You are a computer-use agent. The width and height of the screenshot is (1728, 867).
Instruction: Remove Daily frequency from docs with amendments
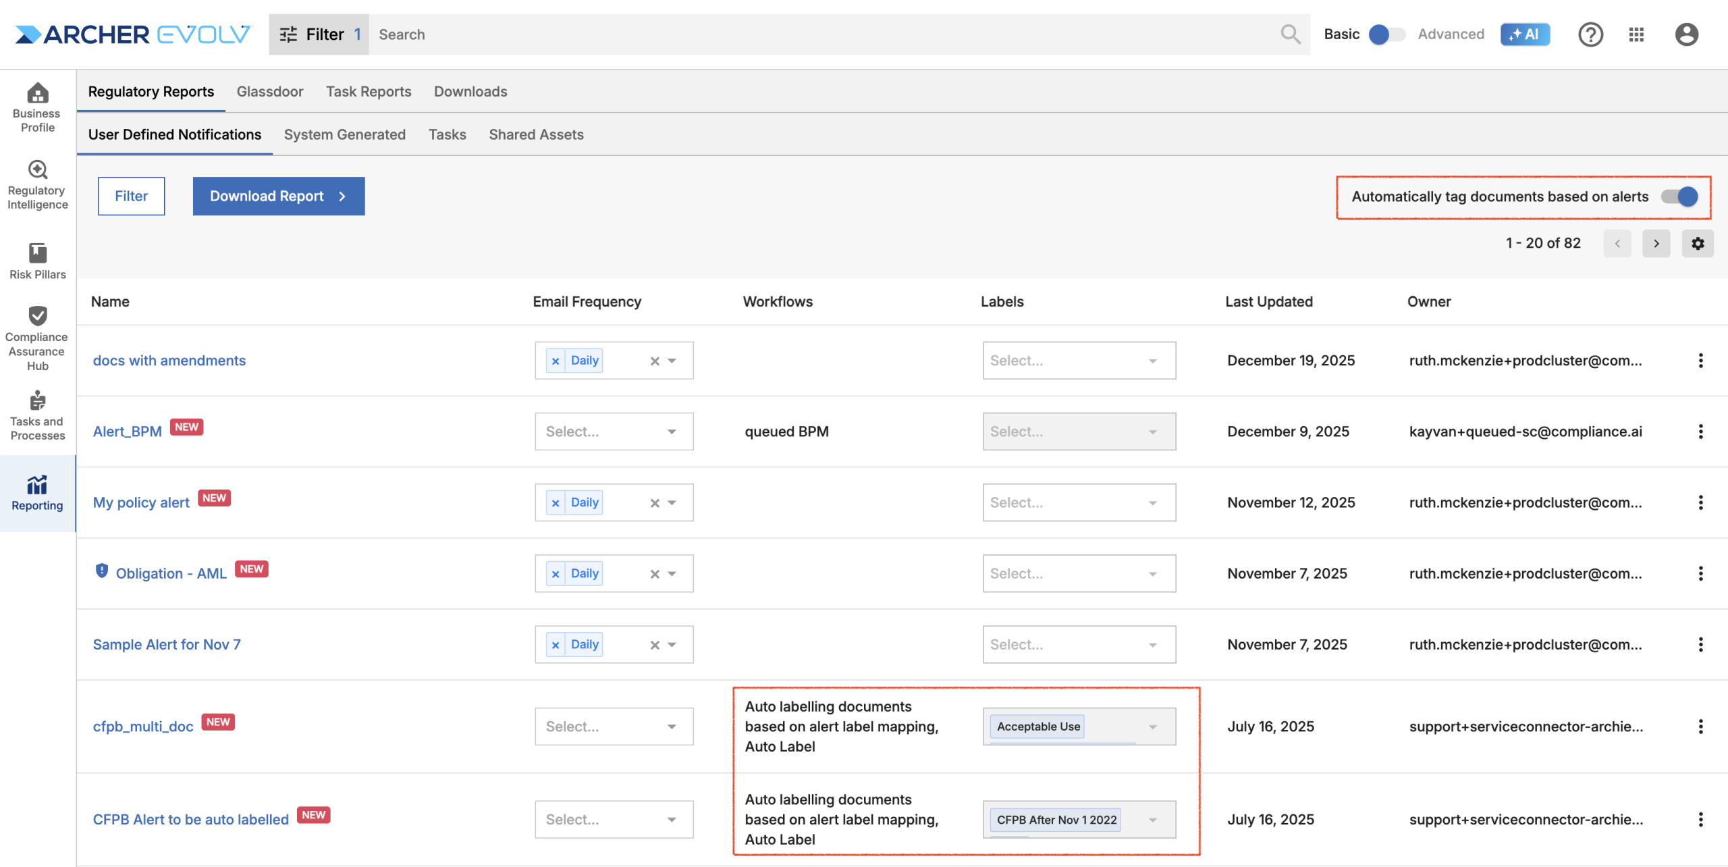click(556, 361)
